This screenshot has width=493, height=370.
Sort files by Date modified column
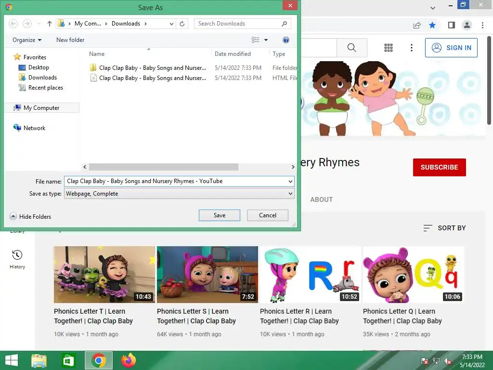click(x=233, y=54)
